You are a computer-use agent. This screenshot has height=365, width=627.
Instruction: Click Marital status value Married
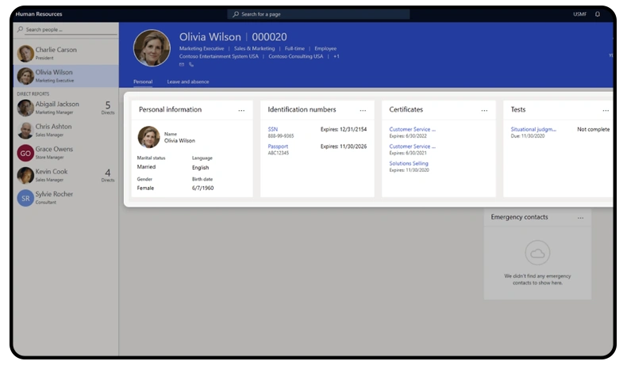pos(146,167)
